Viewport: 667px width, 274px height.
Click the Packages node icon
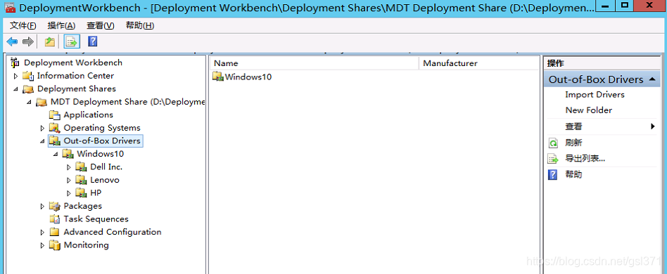(54, 206)
